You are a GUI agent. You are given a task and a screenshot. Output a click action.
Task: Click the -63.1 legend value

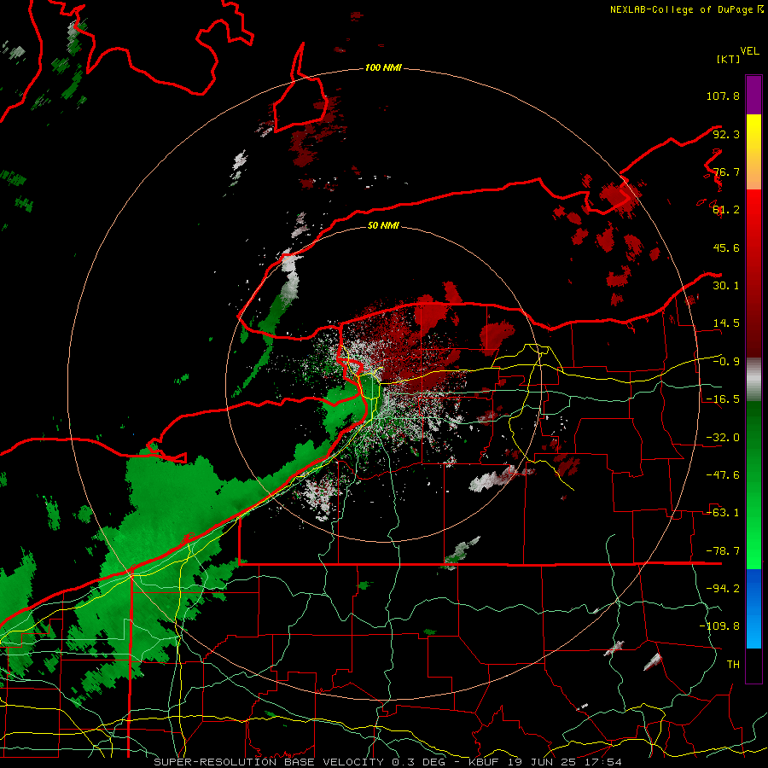click(x=723, y=513)
